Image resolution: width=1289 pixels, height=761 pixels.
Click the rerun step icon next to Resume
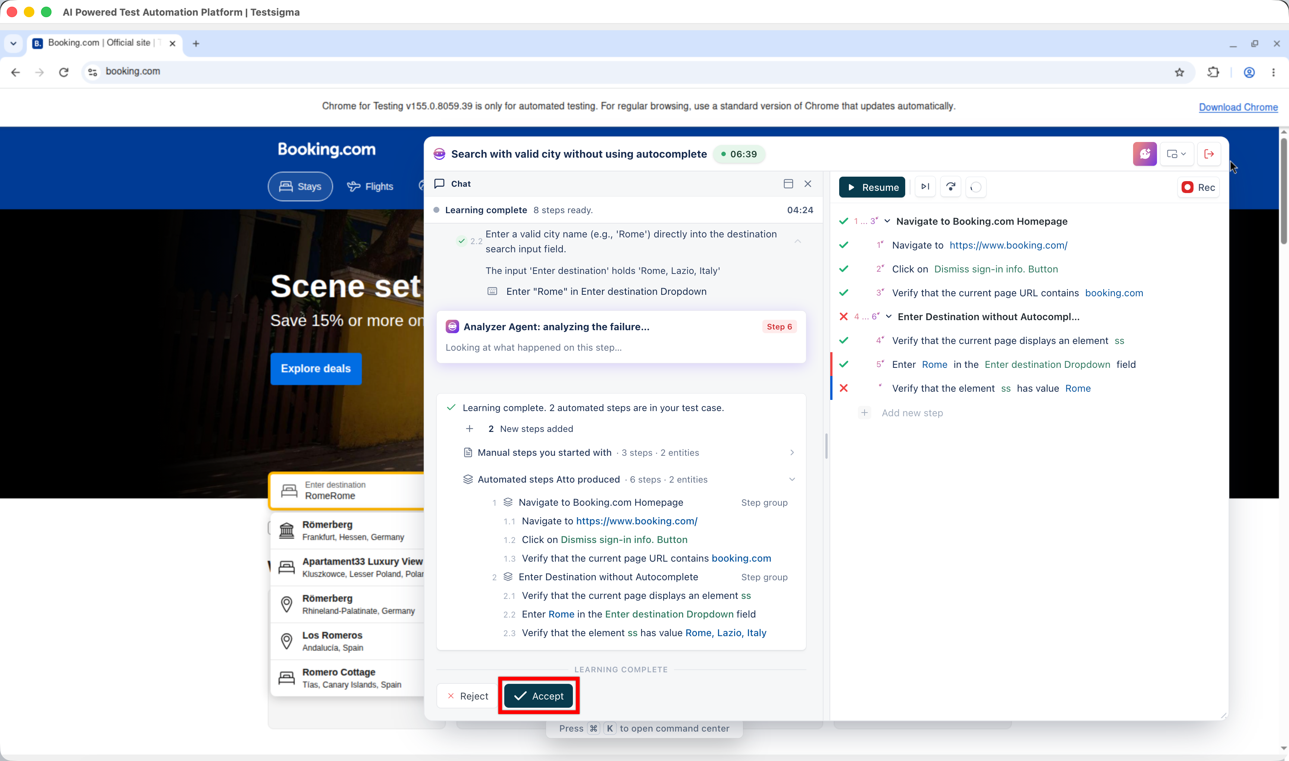point(950,187)
